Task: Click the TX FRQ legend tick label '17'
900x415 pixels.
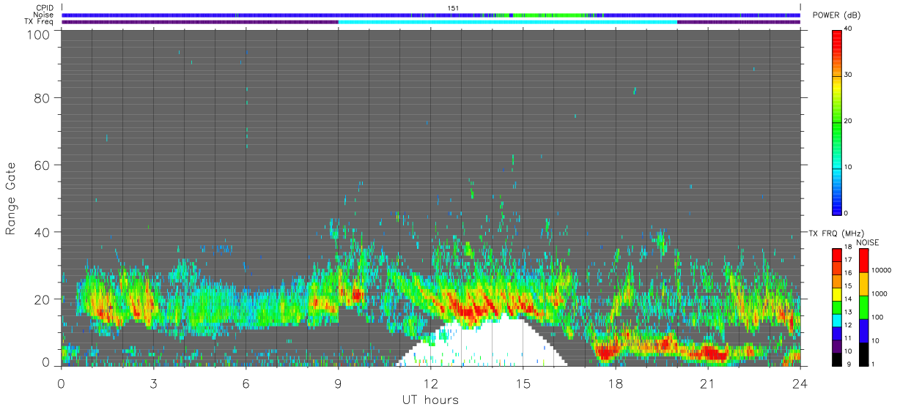Action: click(848, 259)
